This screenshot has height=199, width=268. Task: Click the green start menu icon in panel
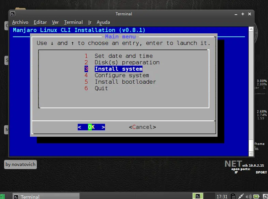click(x=2, y=196)
